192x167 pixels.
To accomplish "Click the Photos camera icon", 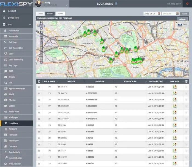I will click(x=6, y=100).
